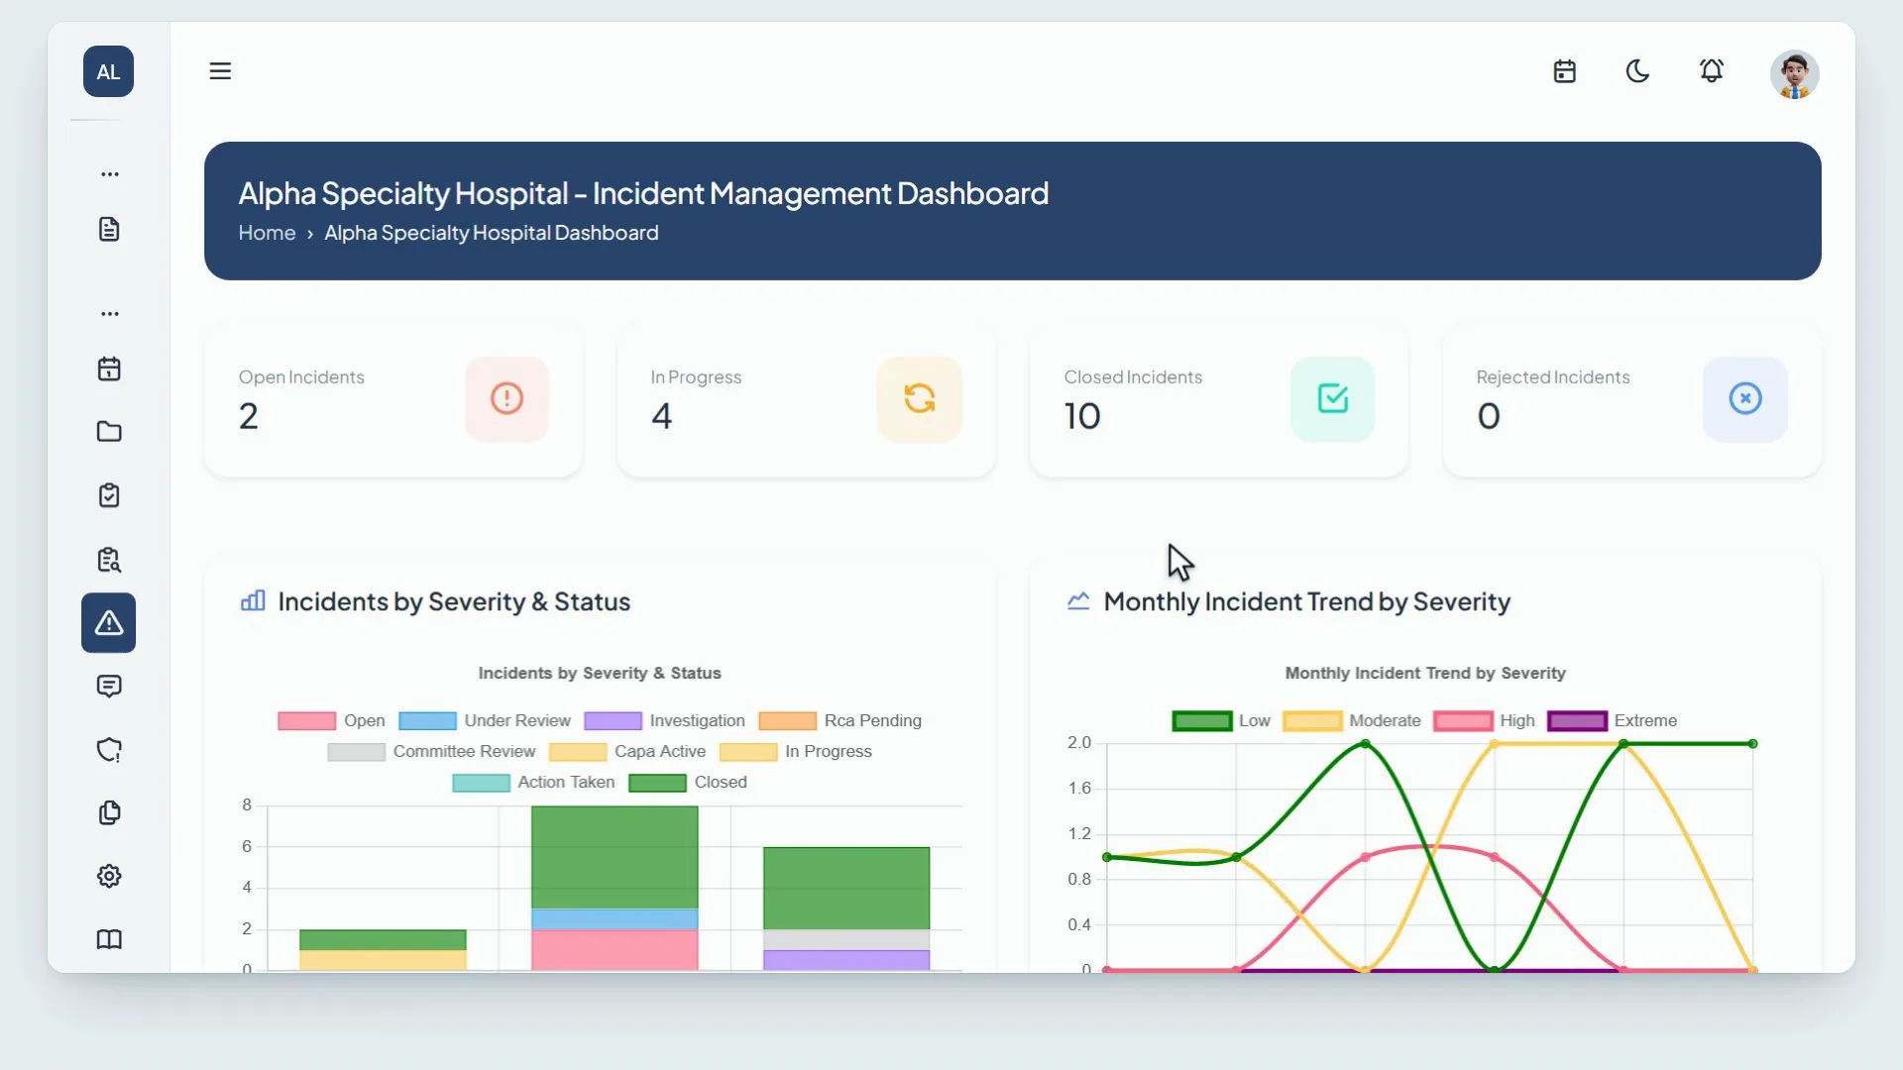Click the Closed Incidents checkmark icon
Image resolution: width=1903 pixels, height=1070 pixels.
point(1333,398)
